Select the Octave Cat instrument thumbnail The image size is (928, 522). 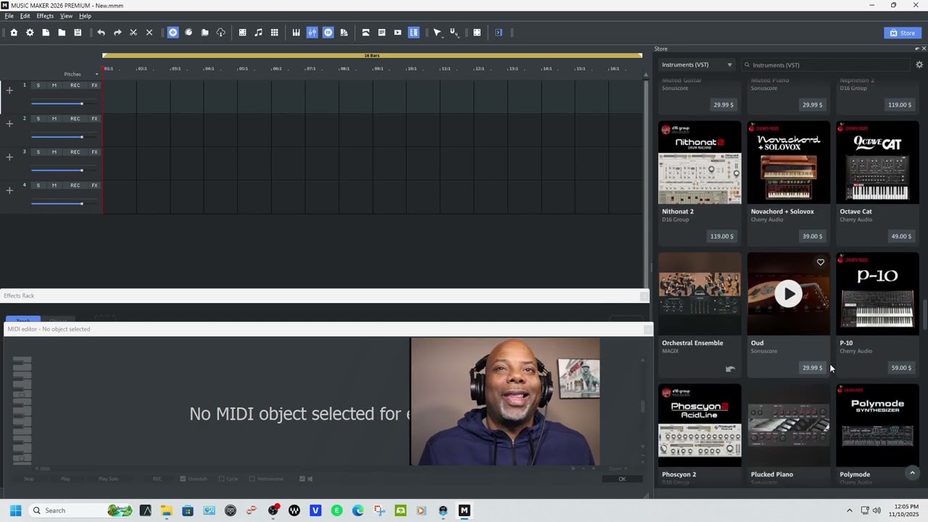coord(877,163)
